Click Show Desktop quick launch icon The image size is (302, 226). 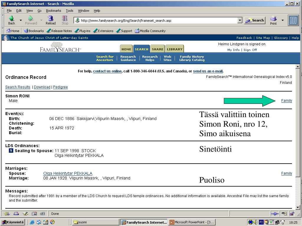click(45, 222)
